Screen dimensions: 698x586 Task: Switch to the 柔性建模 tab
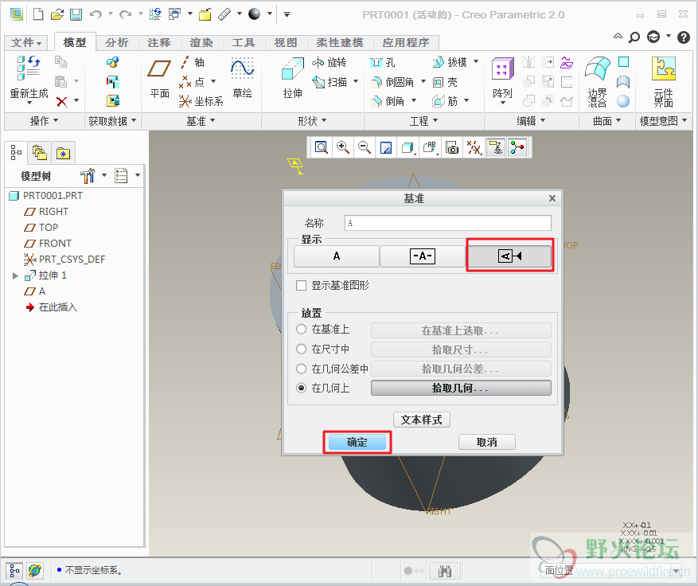click(x=340, y=43)
